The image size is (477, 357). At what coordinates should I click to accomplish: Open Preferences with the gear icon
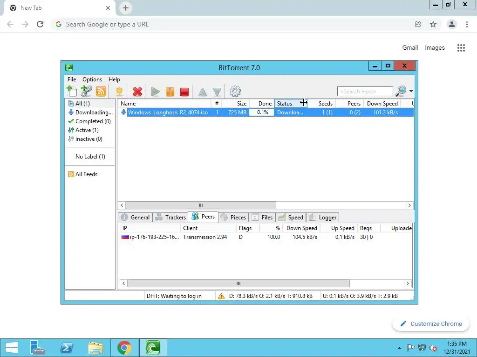click(x=235, y=91)
